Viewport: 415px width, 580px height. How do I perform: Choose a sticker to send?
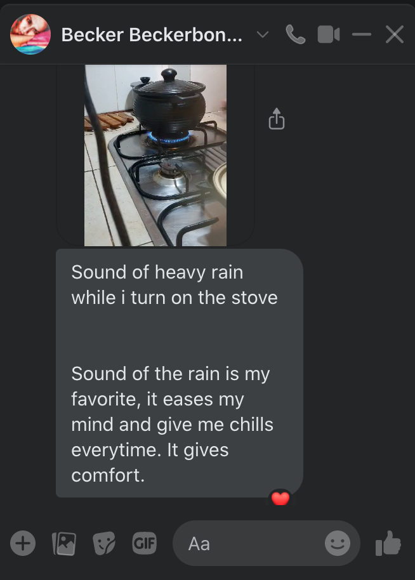(x=104, y=543)
